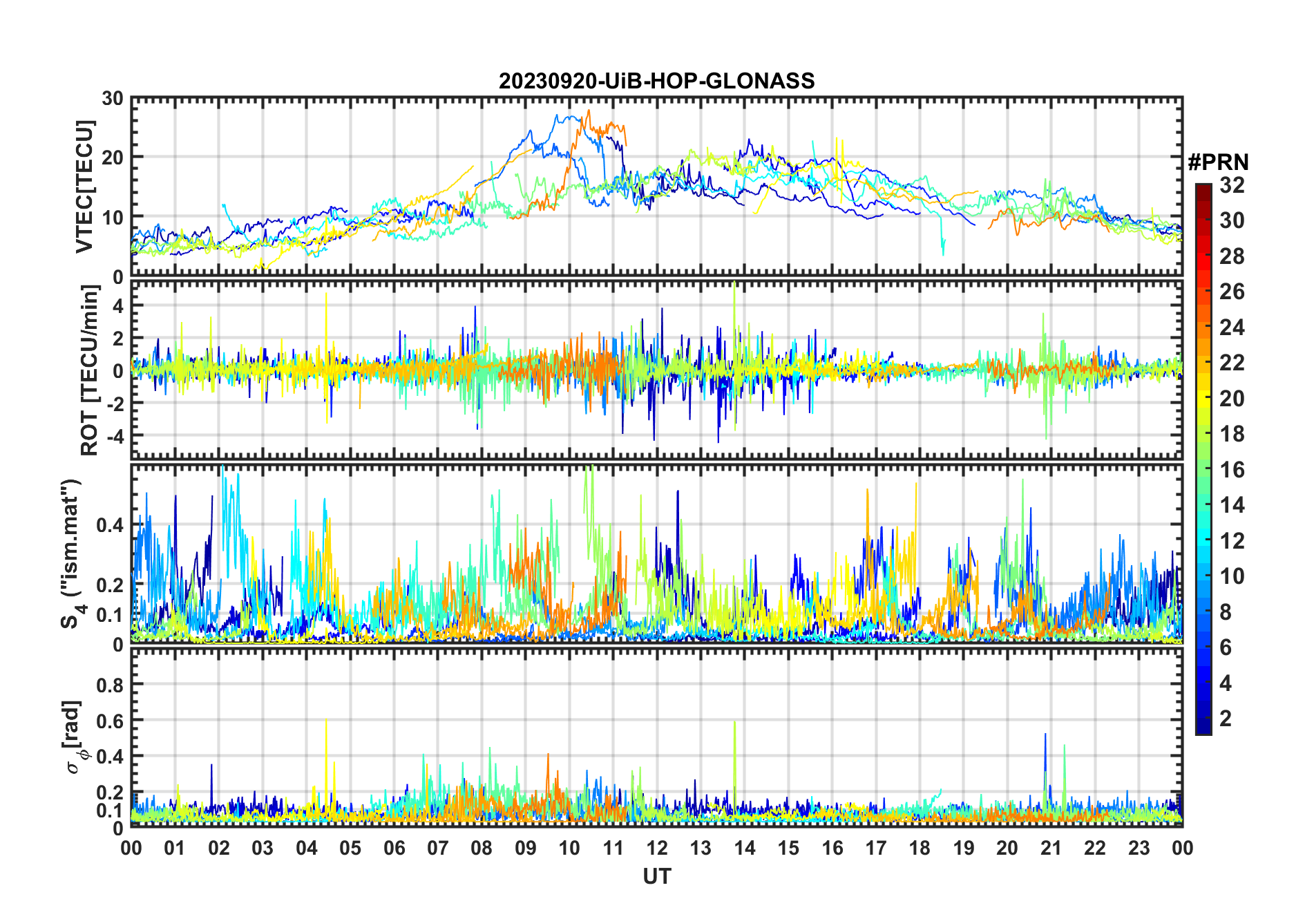Click the colorbar tick label 16

tap(1231, 470)
